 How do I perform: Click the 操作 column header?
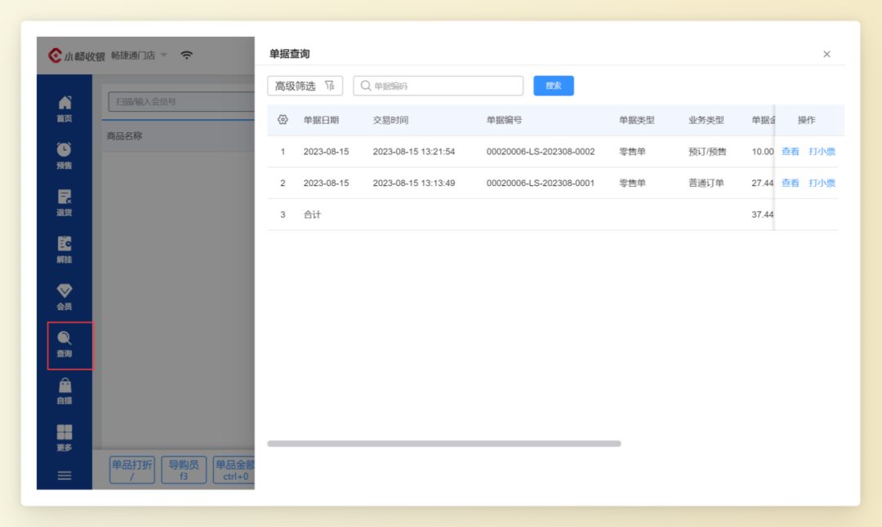[x=806, y=120]
